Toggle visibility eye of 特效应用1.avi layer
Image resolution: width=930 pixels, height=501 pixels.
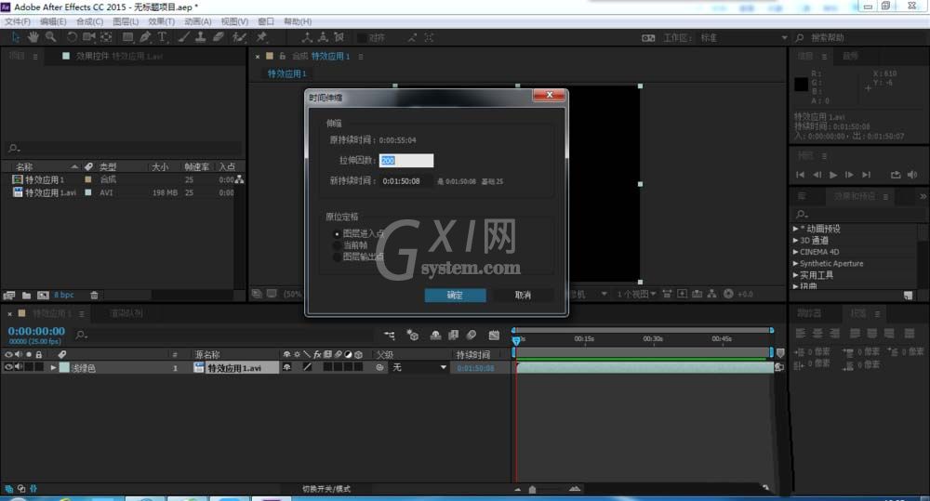[x=8, y=367]
